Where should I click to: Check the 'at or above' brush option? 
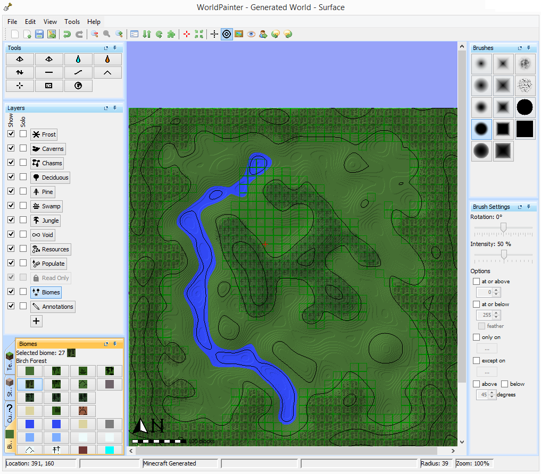[477, 281]
